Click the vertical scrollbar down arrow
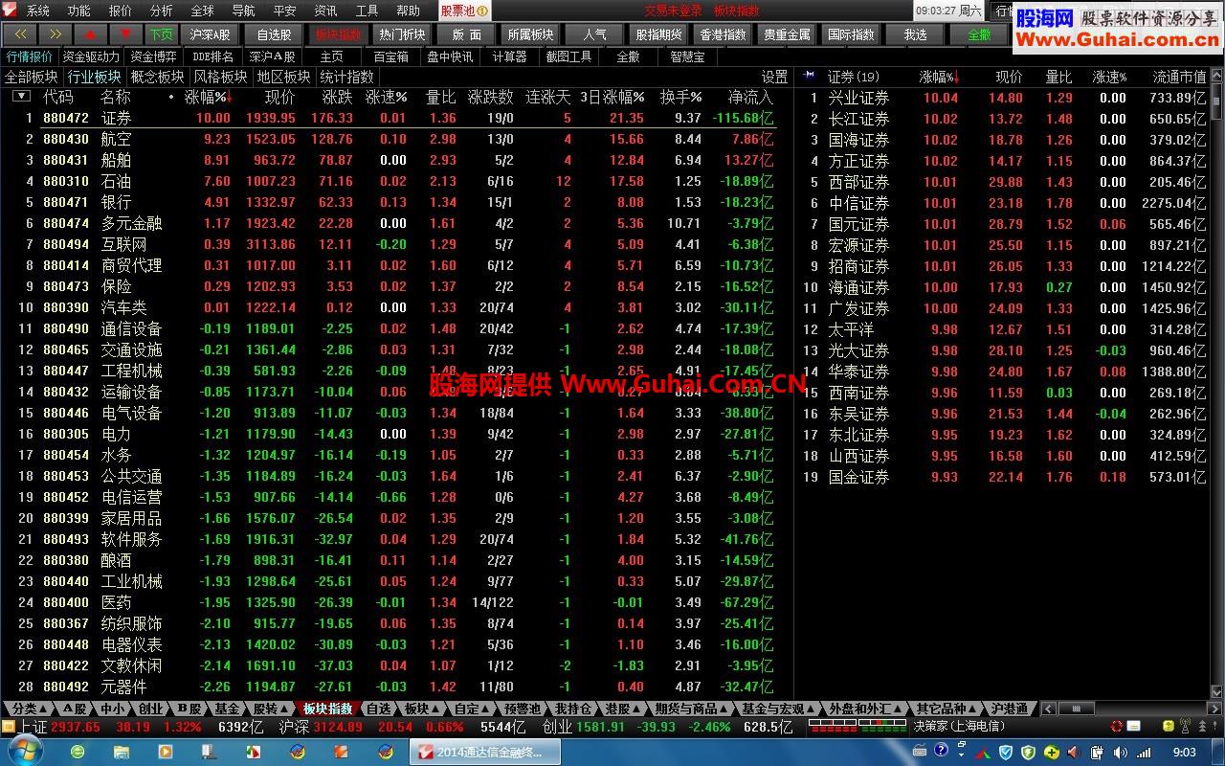 point(1217,692)
